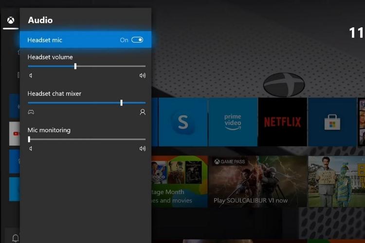Viewport: 365px width, 243px height.
Task: Click the loud speaker icon under Headset volume
Action: click(143, 76)
